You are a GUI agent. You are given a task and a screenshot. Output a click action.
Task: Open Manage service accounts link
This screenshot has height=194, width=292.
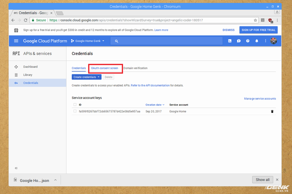tap(260, 99)
